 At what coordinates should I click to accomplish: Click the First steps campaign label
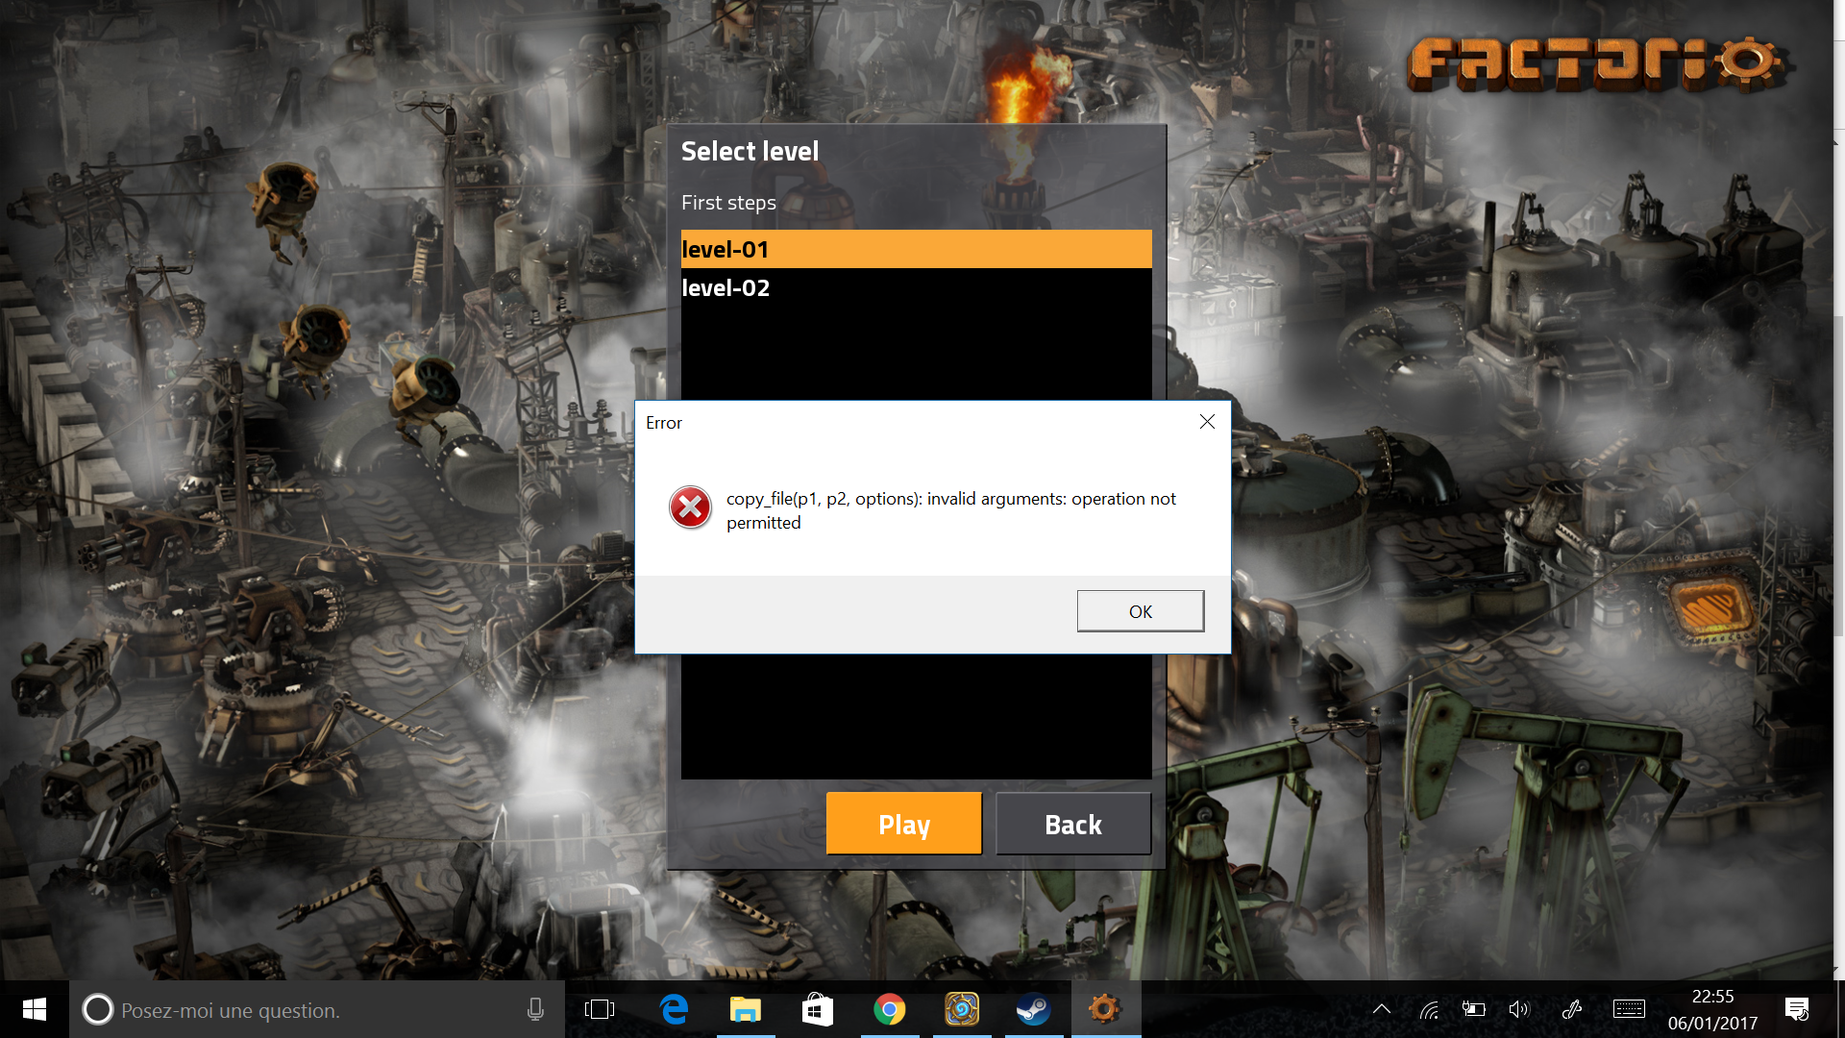728,203
